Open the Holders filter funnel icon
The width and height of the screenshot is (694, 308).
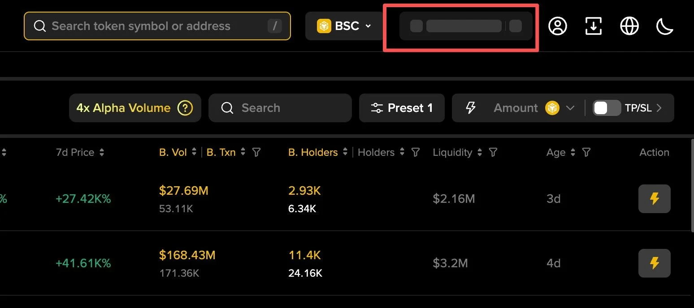(x=416, y=152)
